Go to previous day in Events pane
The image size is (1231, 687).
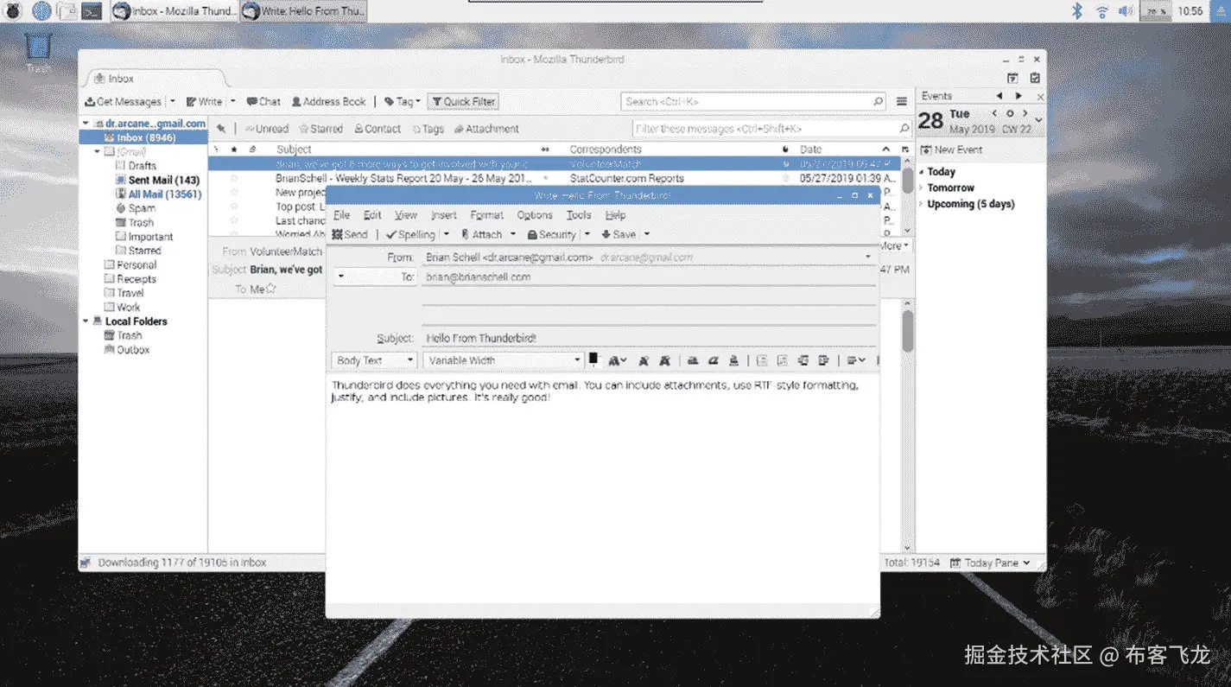(x=994, y=114)
